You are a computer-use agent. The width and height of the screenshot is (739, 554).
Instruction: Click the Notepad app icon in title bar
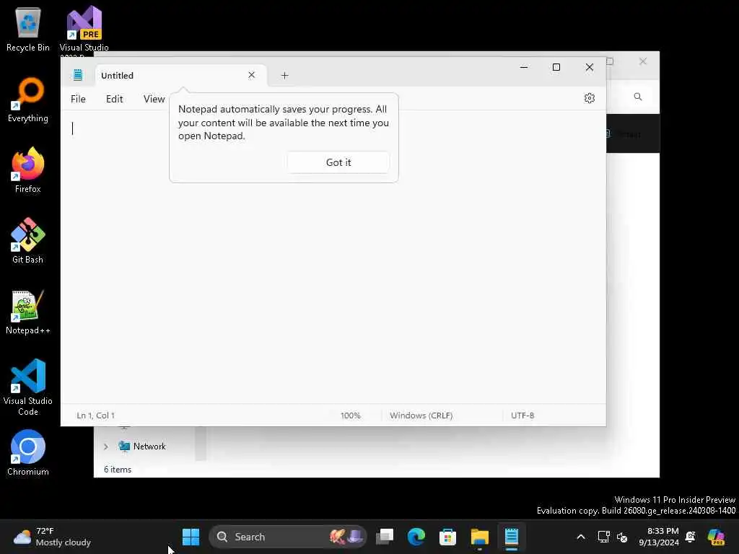78,75
